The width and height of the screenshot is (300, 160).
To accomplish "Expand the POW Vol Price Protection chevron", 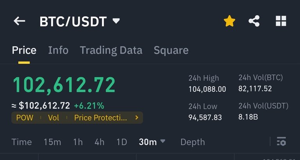I will point(137,117).
